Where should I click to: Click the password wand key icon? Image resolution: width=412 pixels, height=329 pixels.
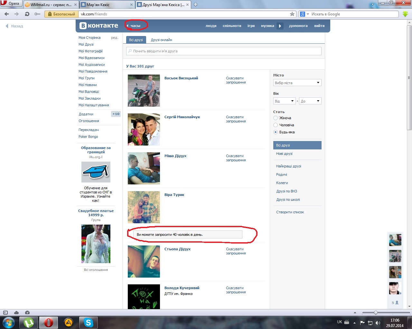(x=37, y=14)
